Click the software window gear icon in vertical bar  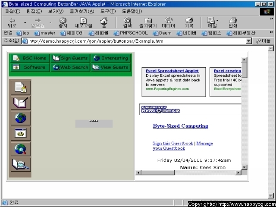click(x=21, y=134)
